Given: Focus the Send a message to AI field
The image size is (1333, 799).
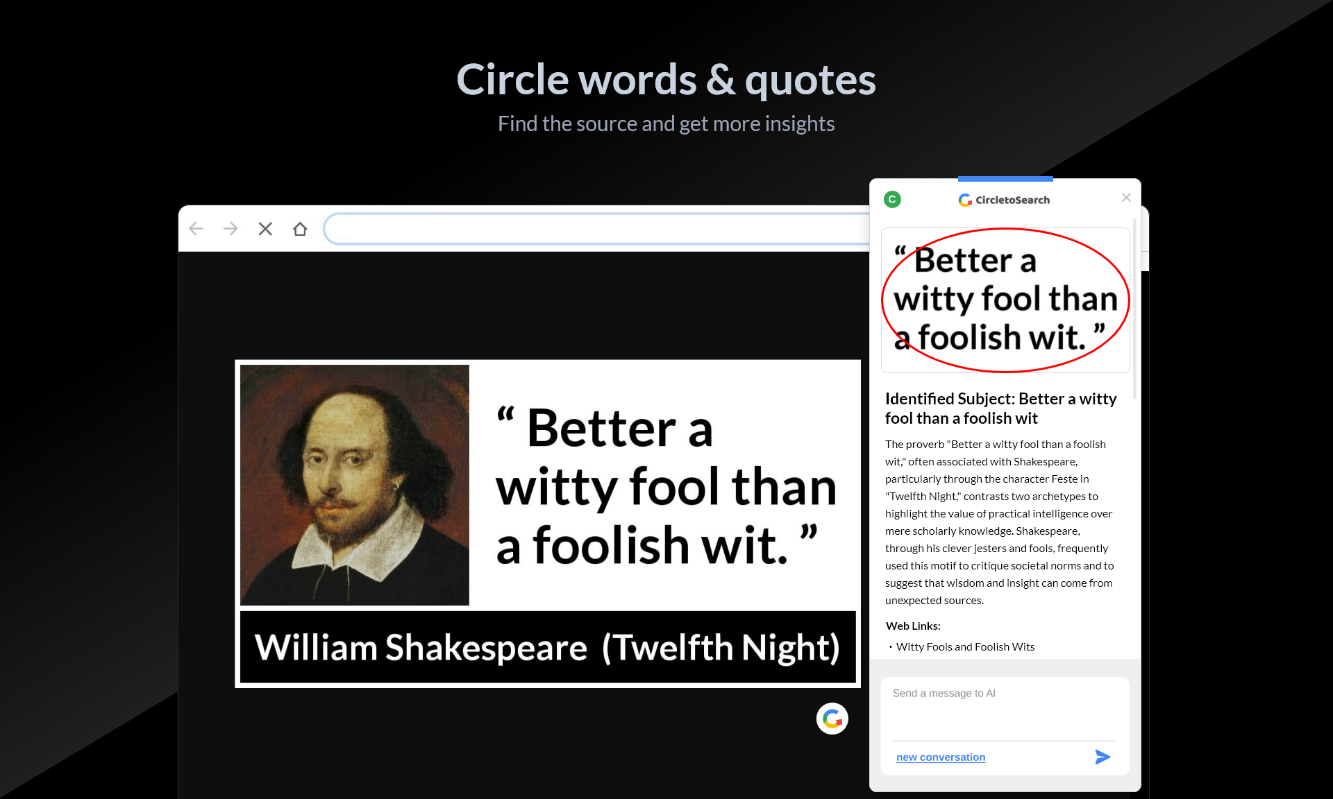Looking at the screenshot, I should coord(1004,707).
